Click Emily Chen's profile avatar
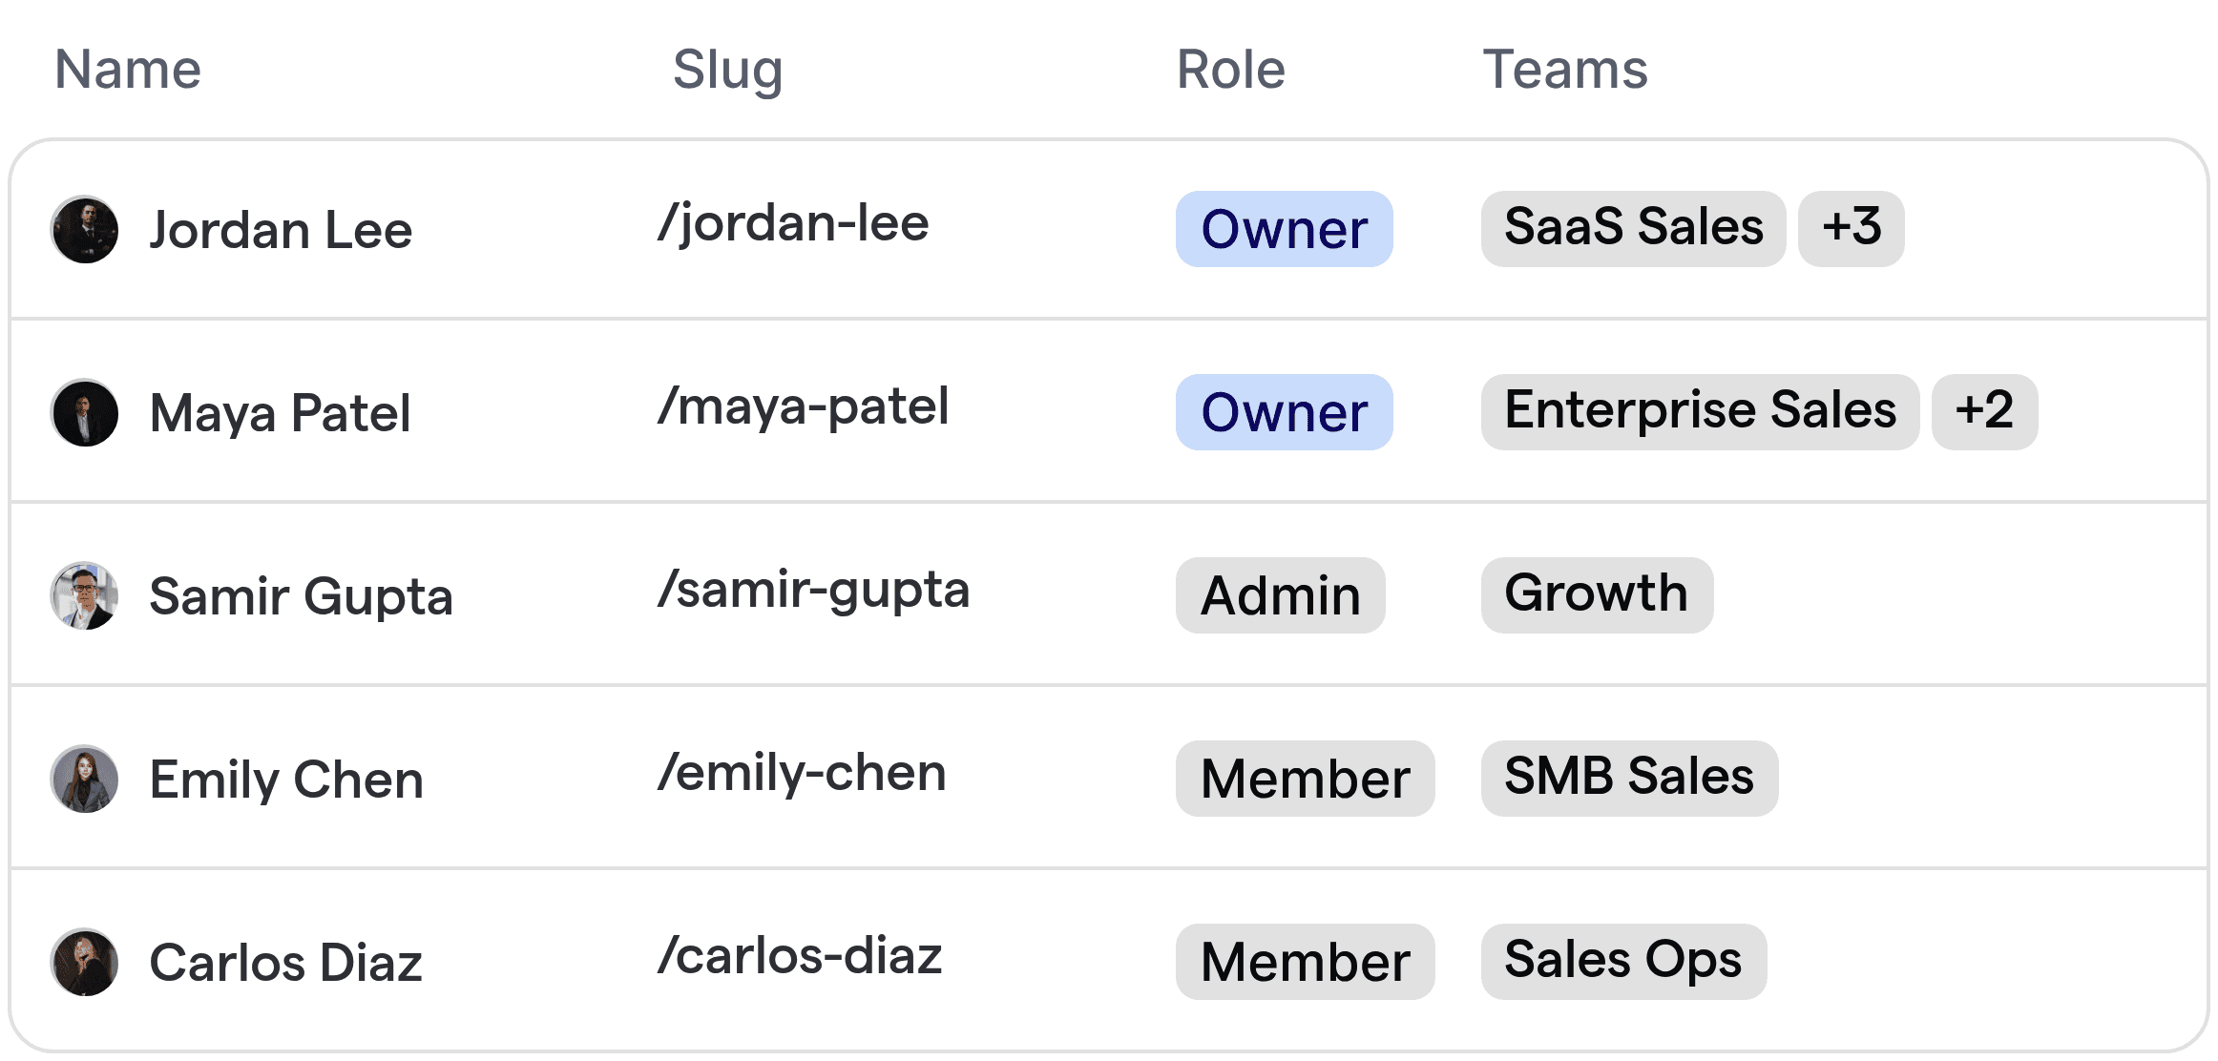 click(x=86, y=779)
